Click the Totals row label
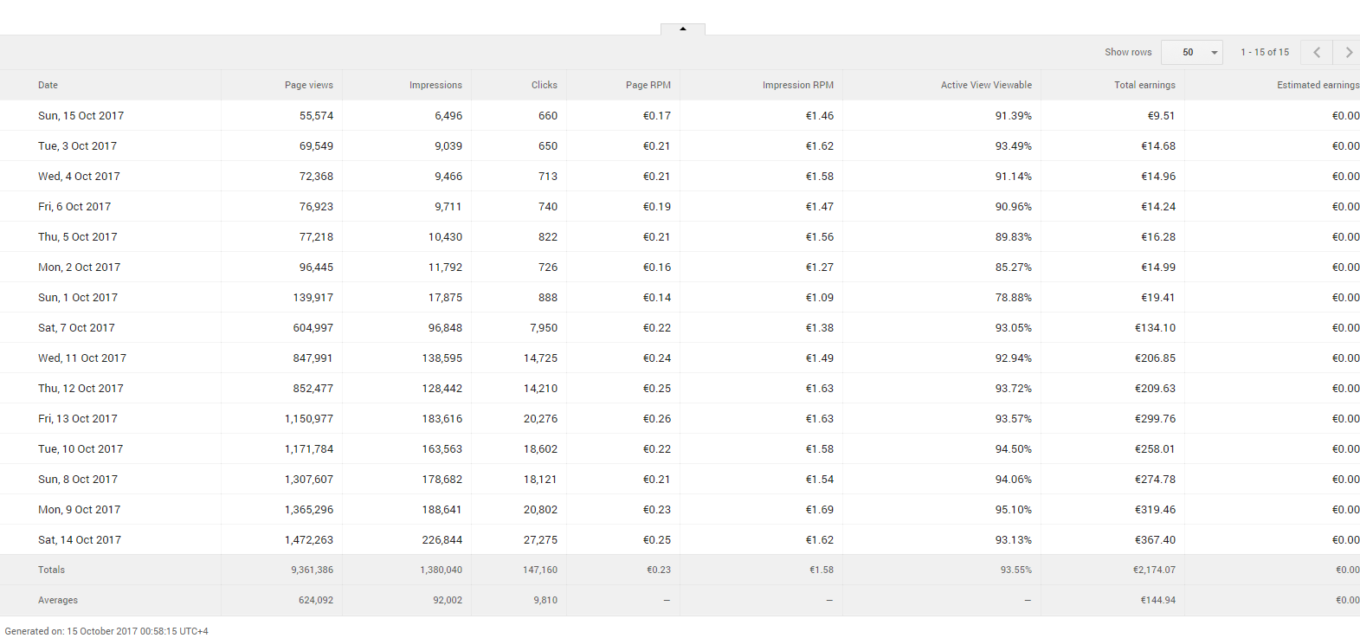This screenshot has width=1360, height=638. 51,570
